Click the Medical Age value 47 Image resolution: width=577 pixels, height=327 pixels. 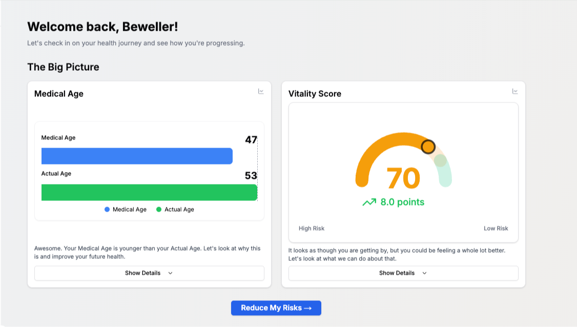coord(251,139)
